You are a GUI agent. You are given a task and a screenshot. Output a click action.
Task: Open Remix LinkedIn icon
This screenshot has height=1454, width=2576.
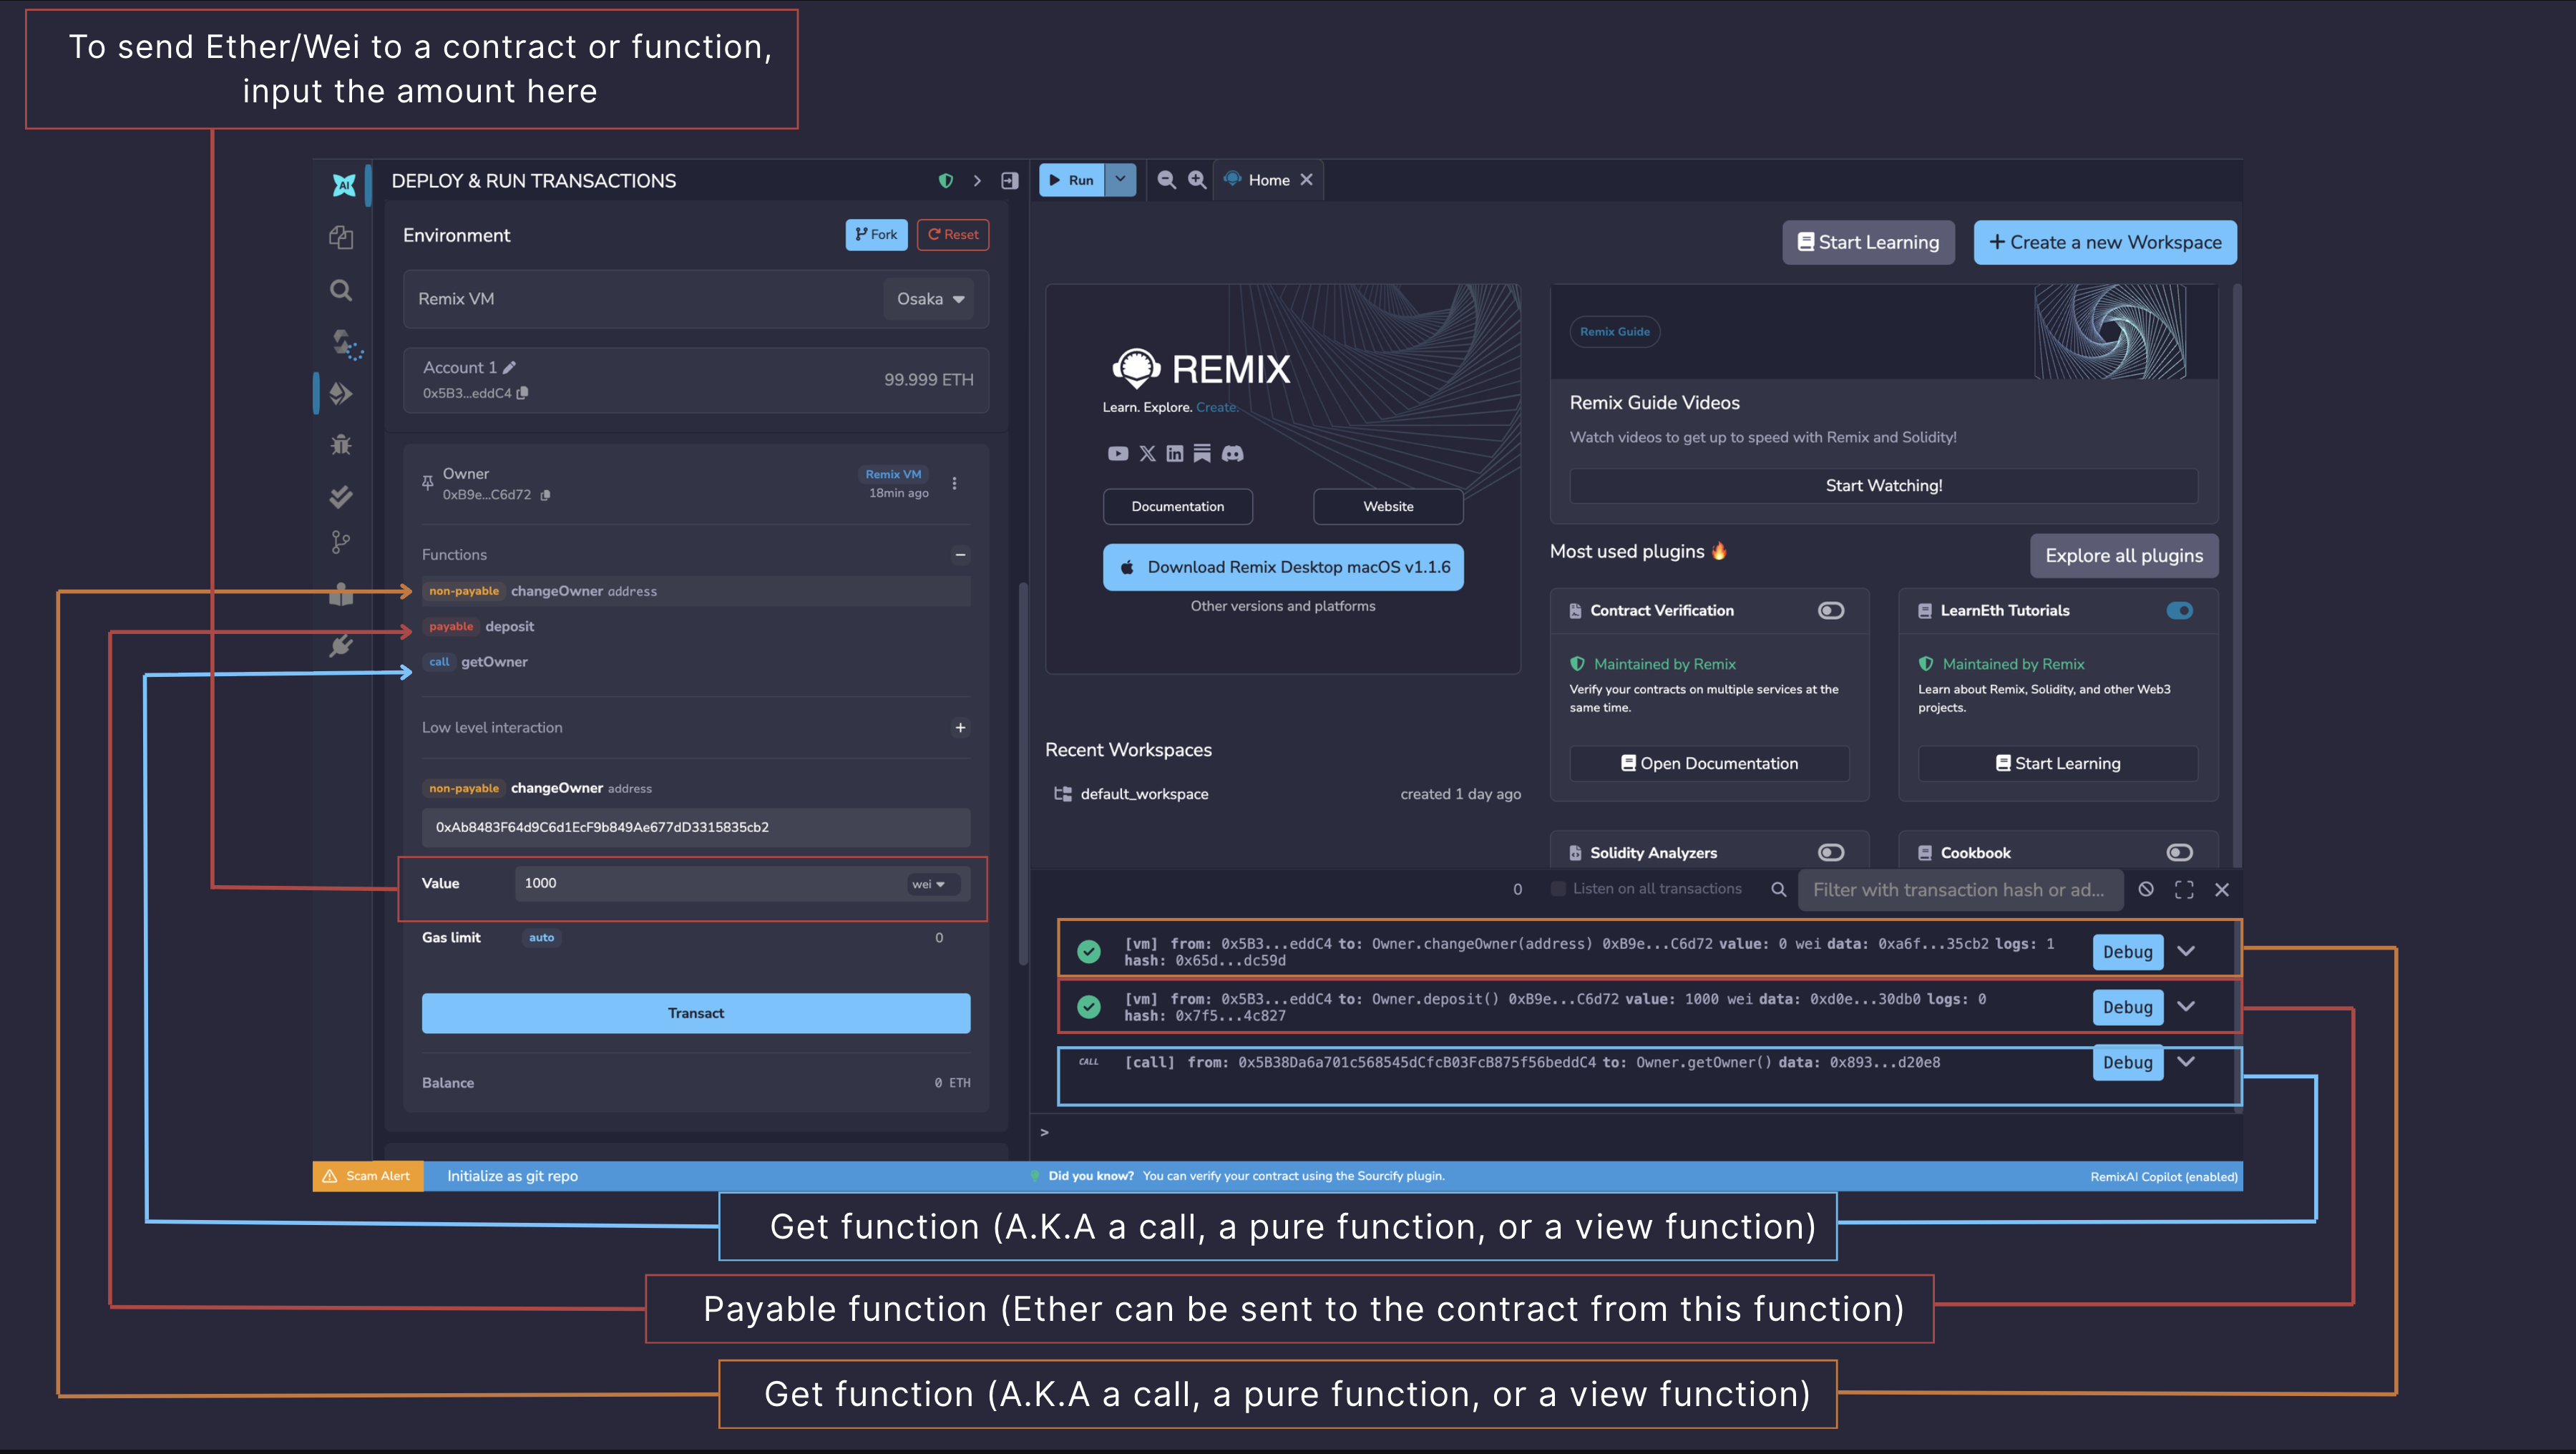pos(1175,454)
